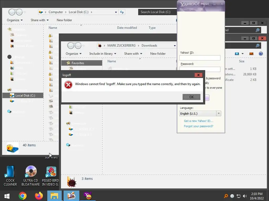Open COCK CLEANER desktop shortcut
Screen dimensions: 269x201
point(10,176)
